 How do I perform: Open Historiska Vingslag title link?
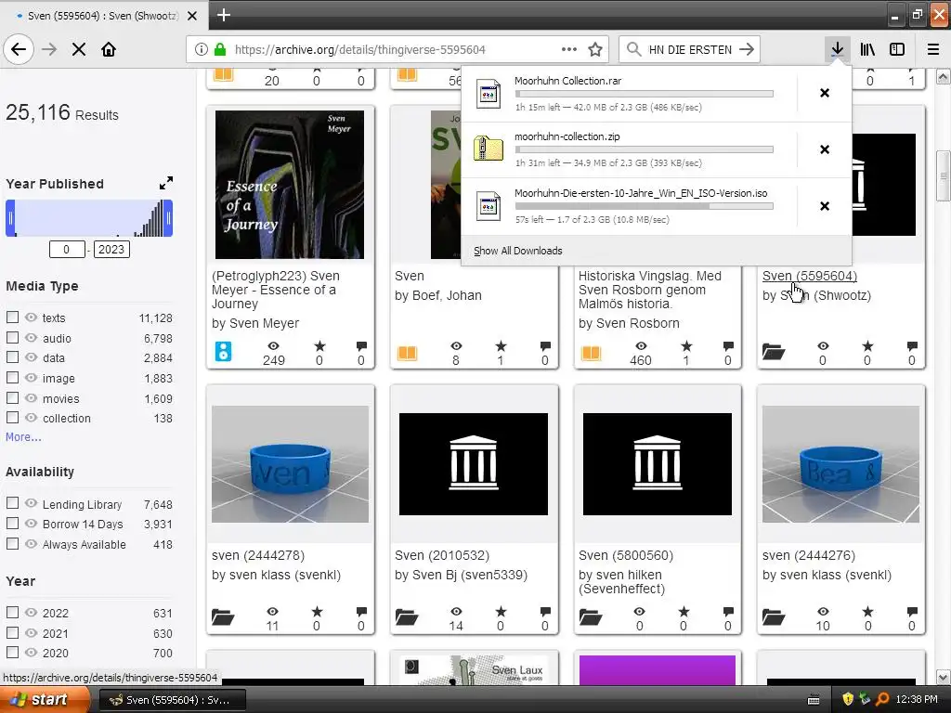tap(649, 290)
